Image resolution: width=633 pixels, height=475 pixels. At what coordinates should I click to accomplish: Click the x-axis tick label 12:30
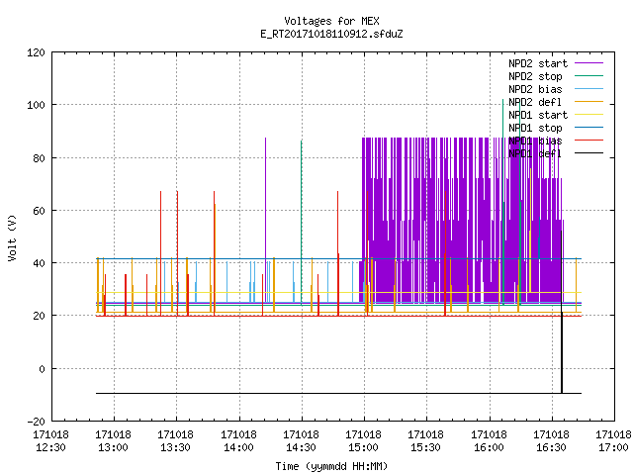pos(50,447)
